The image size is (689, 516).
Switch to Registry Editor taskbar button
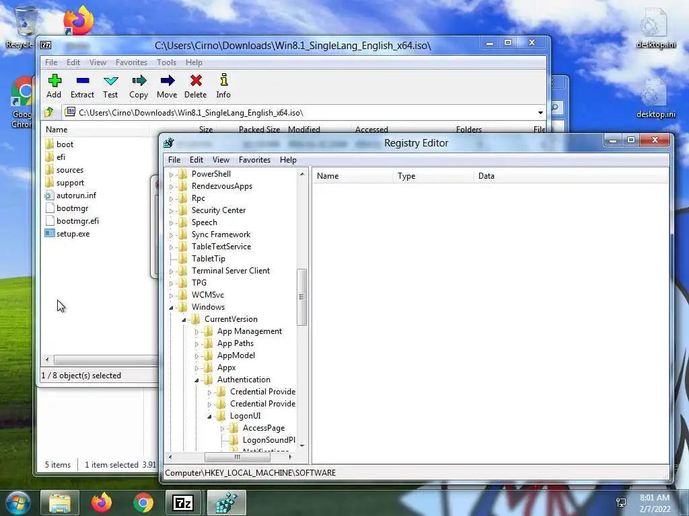(x=226, y=503)
